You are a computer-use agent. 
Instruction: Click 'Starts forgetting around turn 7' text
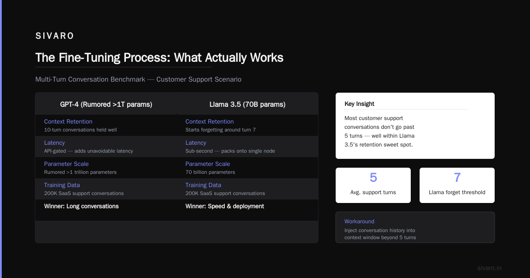coord(220,130)
